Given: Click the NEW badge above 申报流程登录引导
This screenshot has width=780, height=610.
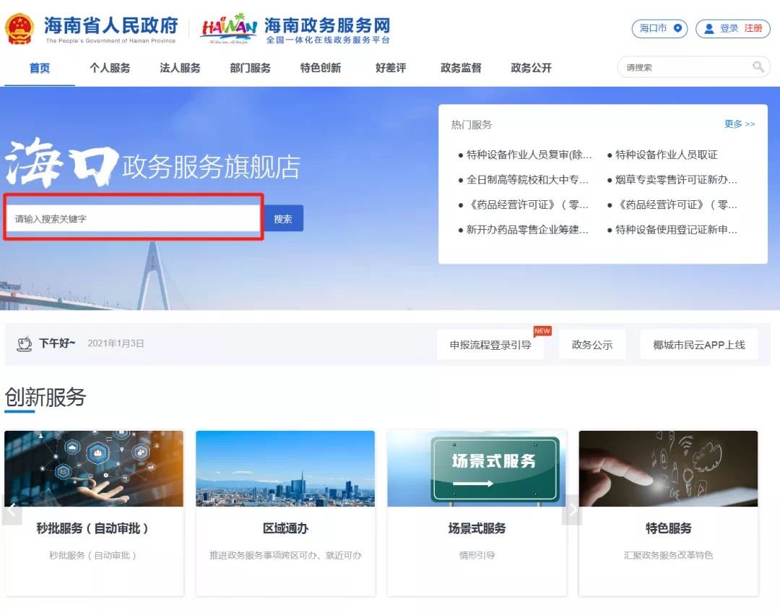Looking at the screenshot, I should (x=542, y=331).
